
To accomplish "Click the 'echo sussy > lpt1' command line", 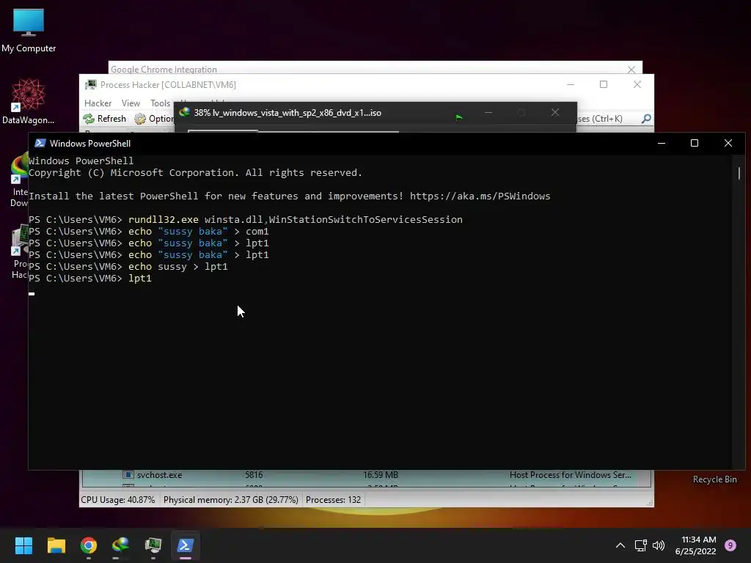I will [177, 267].
